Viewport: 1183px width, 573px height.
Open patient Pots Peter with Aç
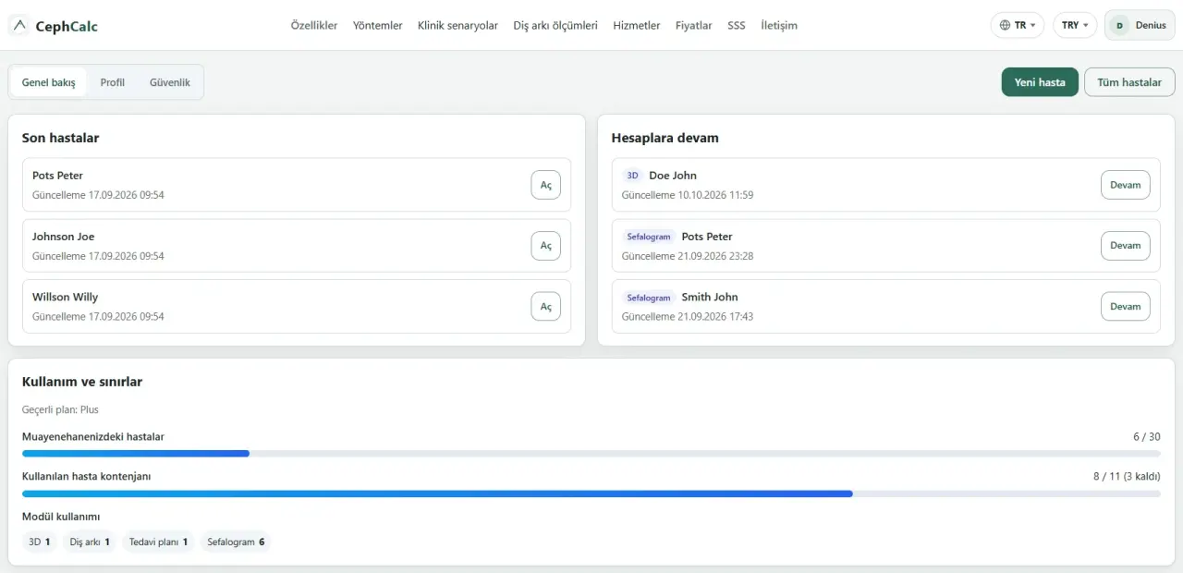pos(546,185)
